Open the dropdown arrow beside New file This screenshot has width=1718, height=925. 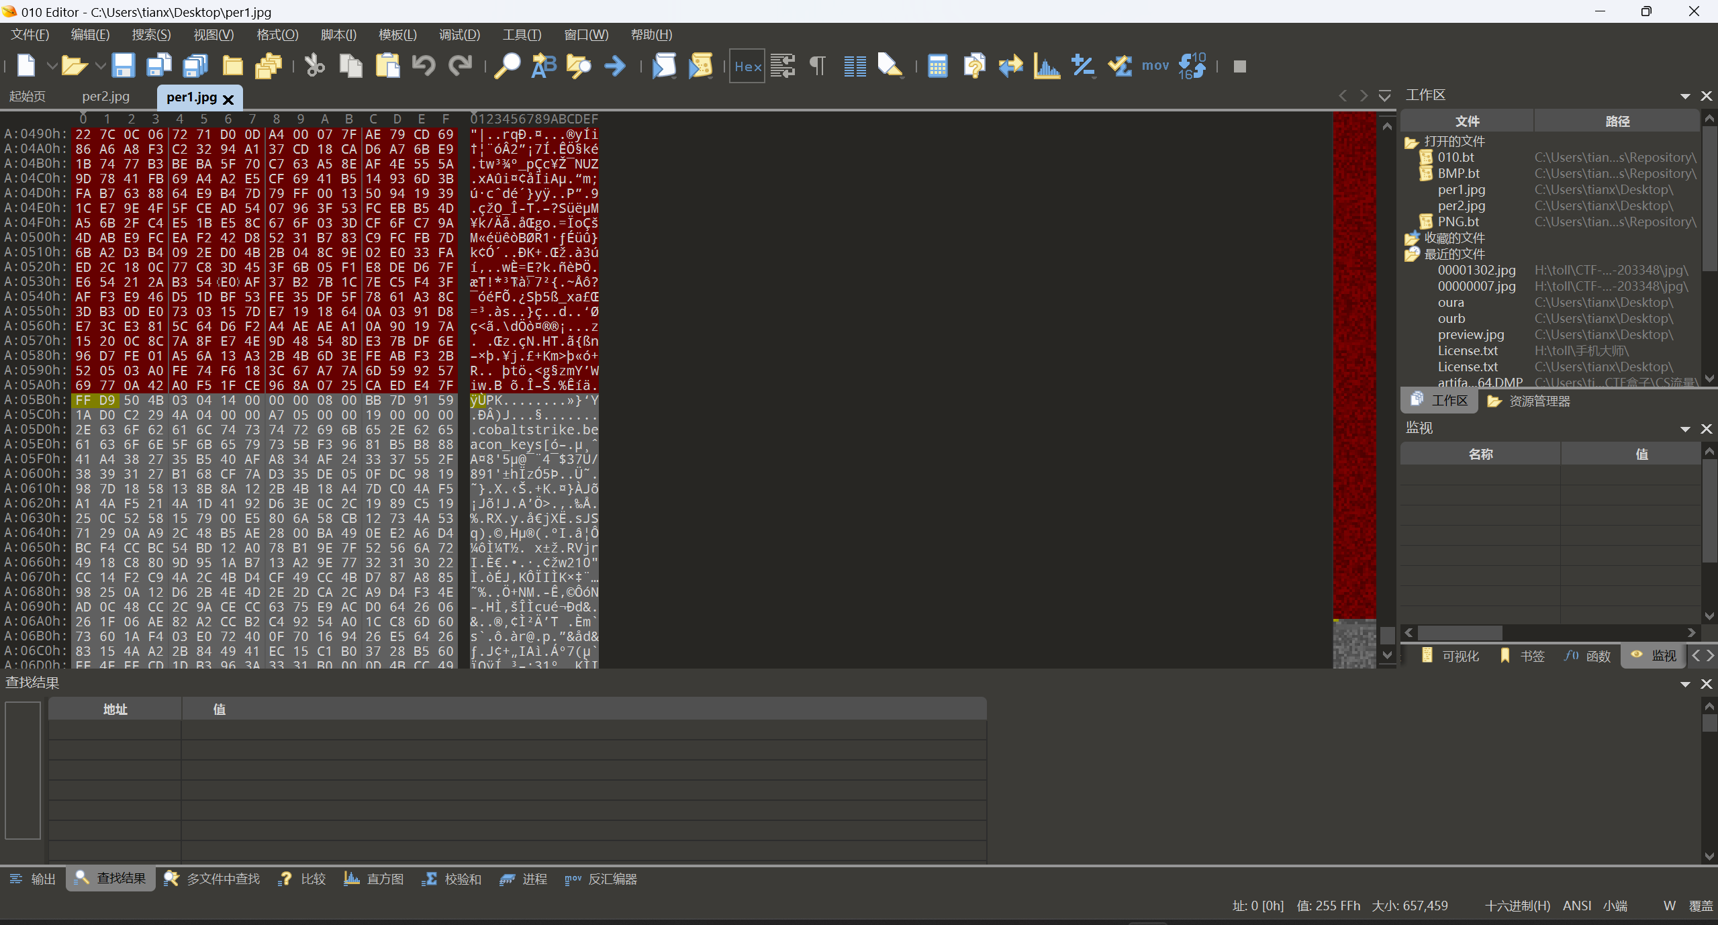pos(51,66)
